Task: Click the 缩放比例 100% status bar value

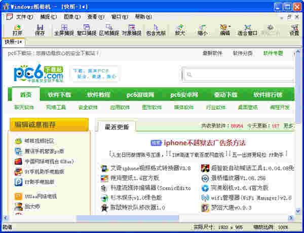Action: (270, 227)
